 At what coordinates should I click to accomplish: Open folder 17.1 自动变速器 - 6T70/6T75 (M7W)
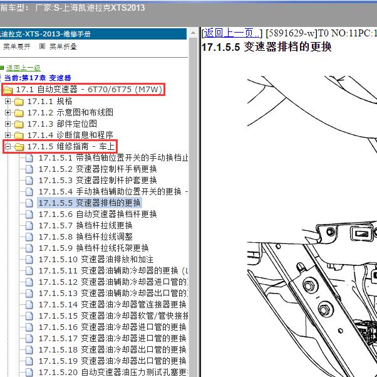pos(89,89)
